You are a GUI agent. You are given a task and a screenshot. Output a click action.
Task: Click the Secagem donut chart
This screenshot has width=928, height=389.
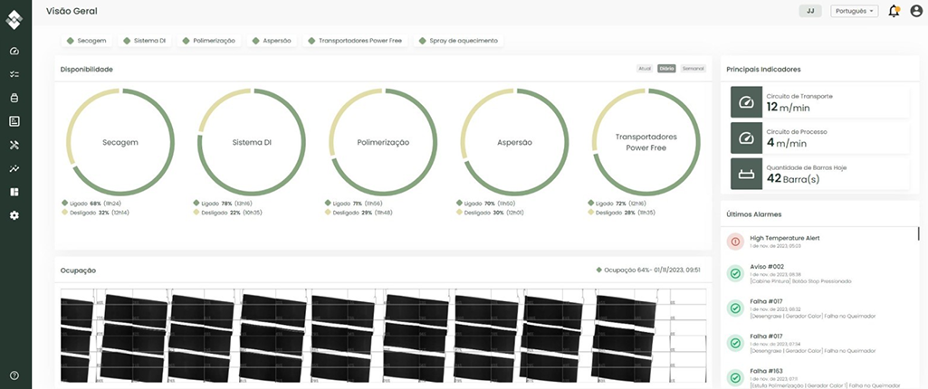(120, 142)
